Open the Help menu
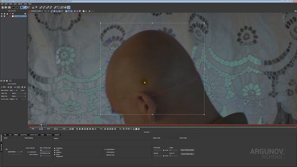Screen dimensions: 297x167 point(30,4)
